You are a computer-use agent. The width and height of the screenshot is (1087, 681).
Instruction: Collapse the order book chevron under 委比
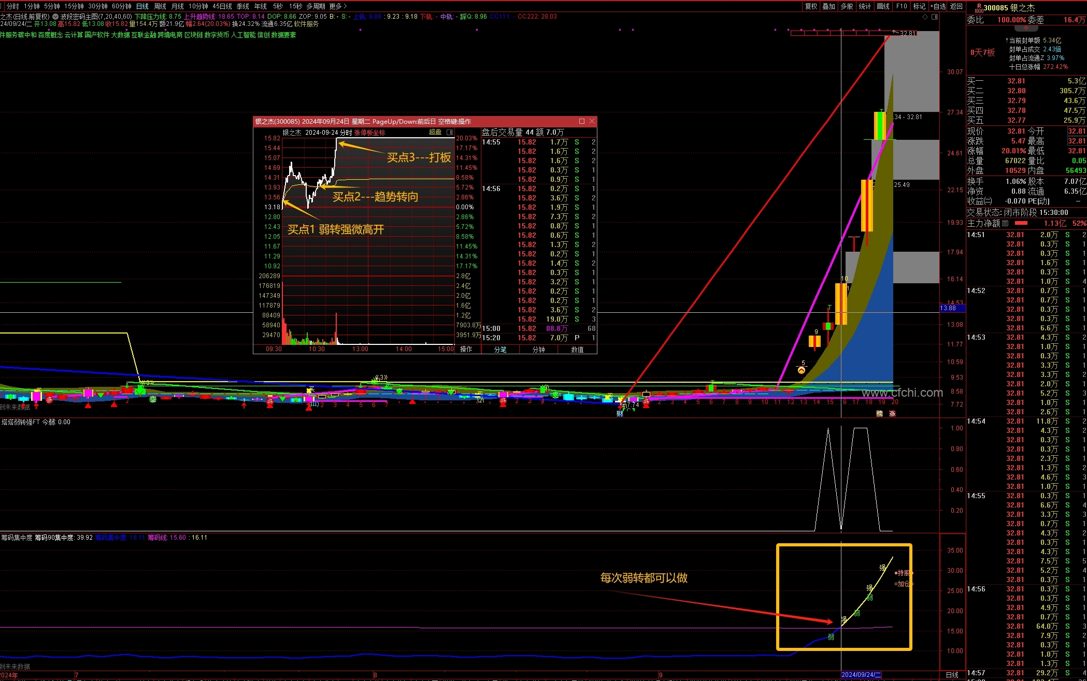(x=1026, y=28)
